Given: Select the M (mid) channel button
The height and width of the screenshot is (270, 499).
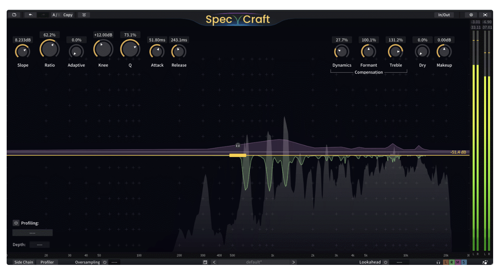Looking at the screenshot, I should 458,262.
